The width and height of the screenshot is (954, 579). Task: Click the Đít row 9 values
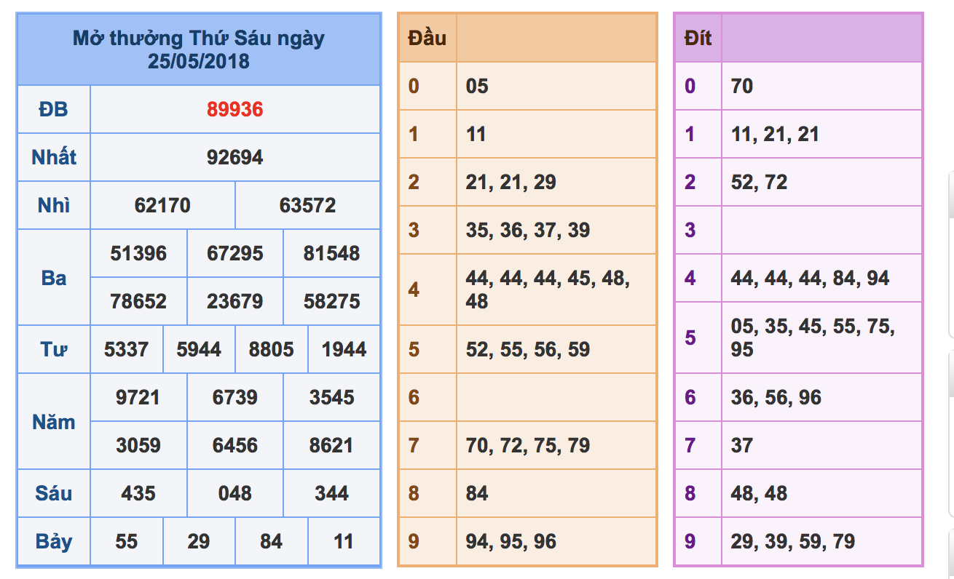[792, 542]
